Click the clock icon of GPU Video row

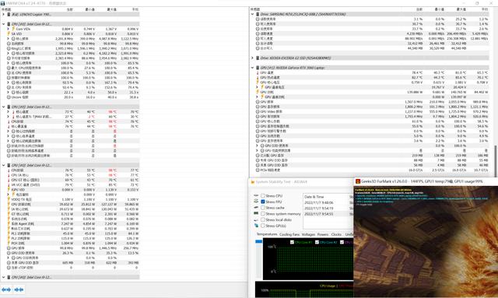tap(258, 111)
